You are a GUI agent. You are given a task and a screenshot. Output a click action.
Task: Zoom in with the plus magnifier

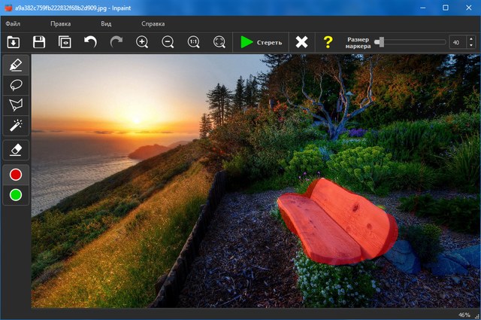(x=142, y=42)
